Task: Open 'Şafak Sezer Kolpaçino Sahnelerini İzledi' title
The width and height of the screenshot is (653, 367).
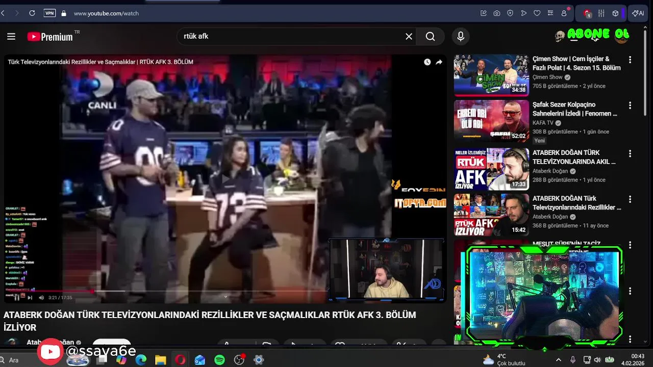Action: tap(575, 109)
